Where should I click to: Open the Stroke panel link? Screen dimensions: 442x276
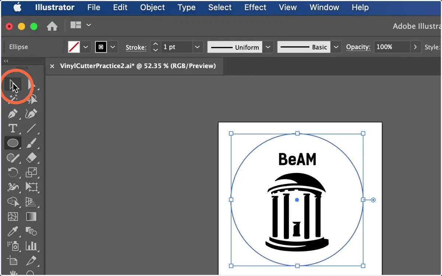[136, 47]
